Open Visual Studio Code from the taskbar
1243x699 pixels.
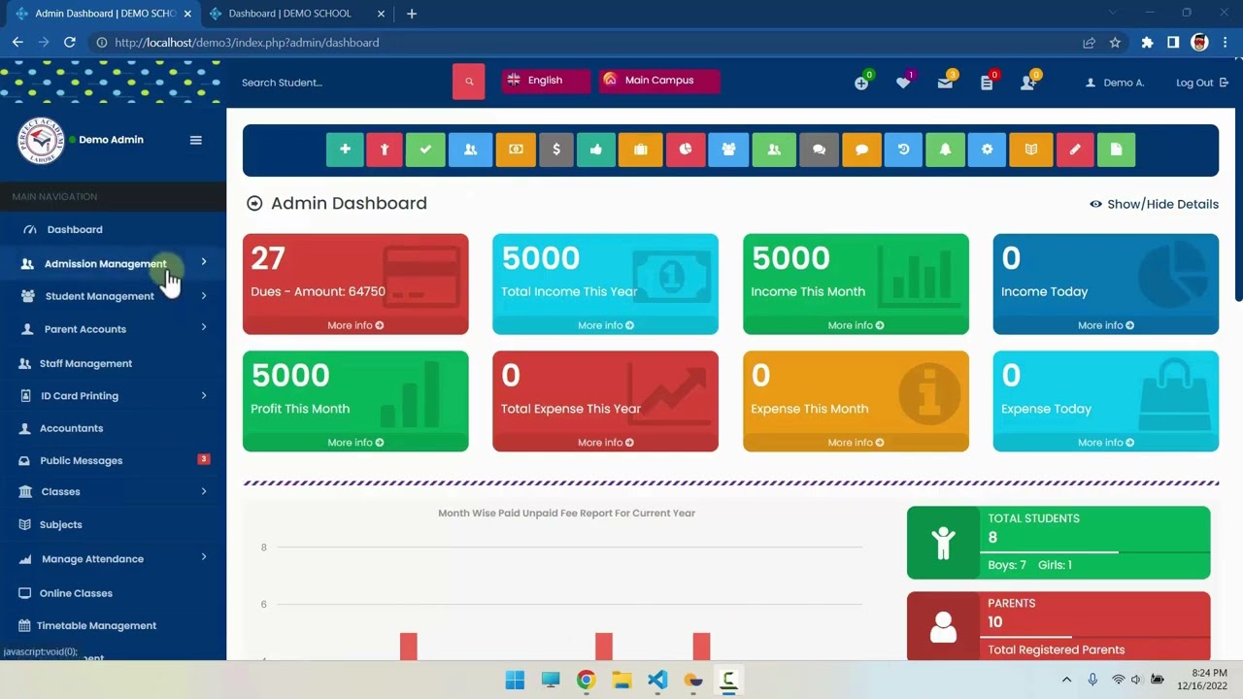[x=657, y=680]
